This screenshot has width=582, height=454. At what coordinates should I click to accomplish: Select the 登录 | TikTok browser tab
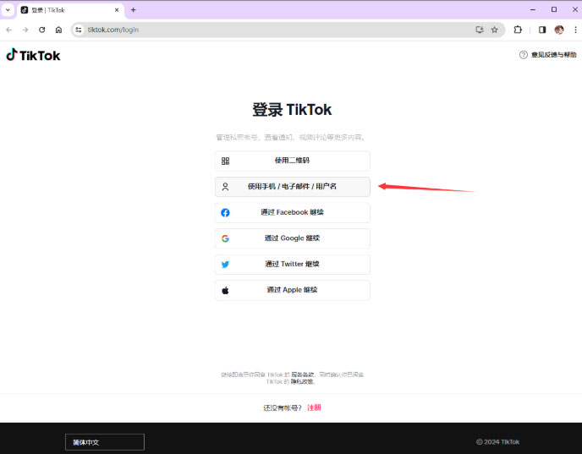click(x=70, y=10)
